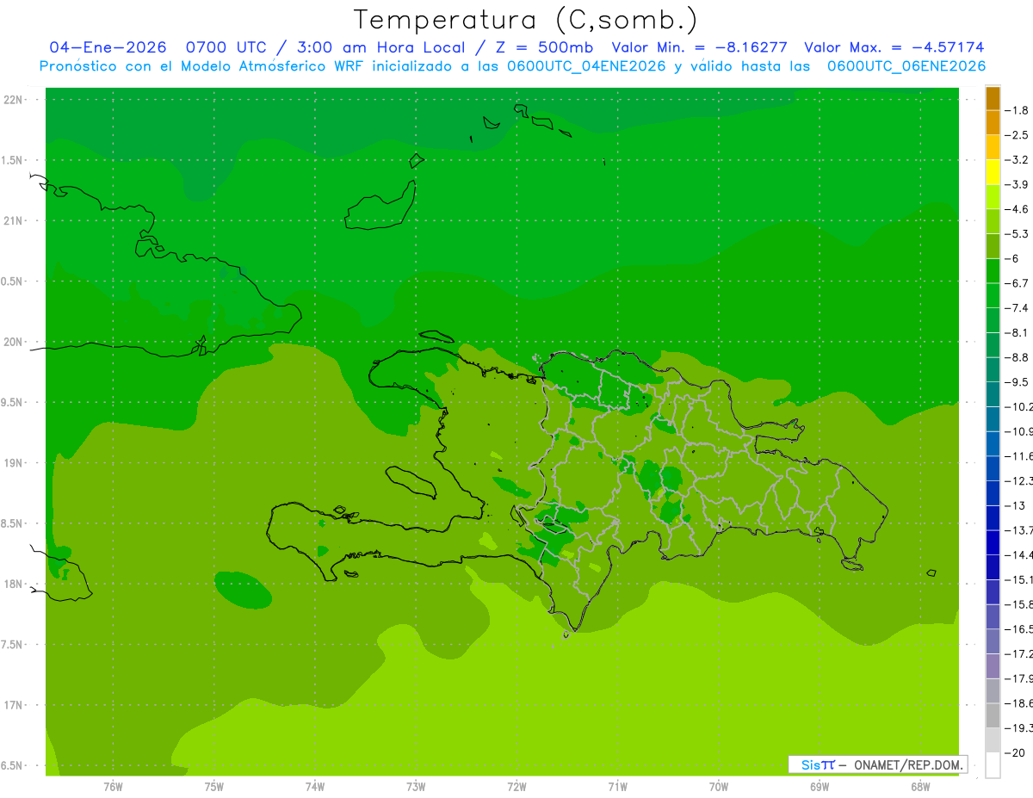Click the "69W" longitude label
The width and height of the screenshot is (1033, 798).
tap(820, 787)
